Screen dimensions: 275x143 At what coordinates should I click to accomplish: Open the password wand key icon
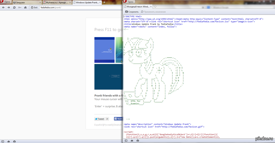click(20, 7)
